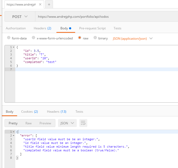Click the "id": 3.5 line in the request body
This screenshot has width=178, height=168.
pos(32,51)
